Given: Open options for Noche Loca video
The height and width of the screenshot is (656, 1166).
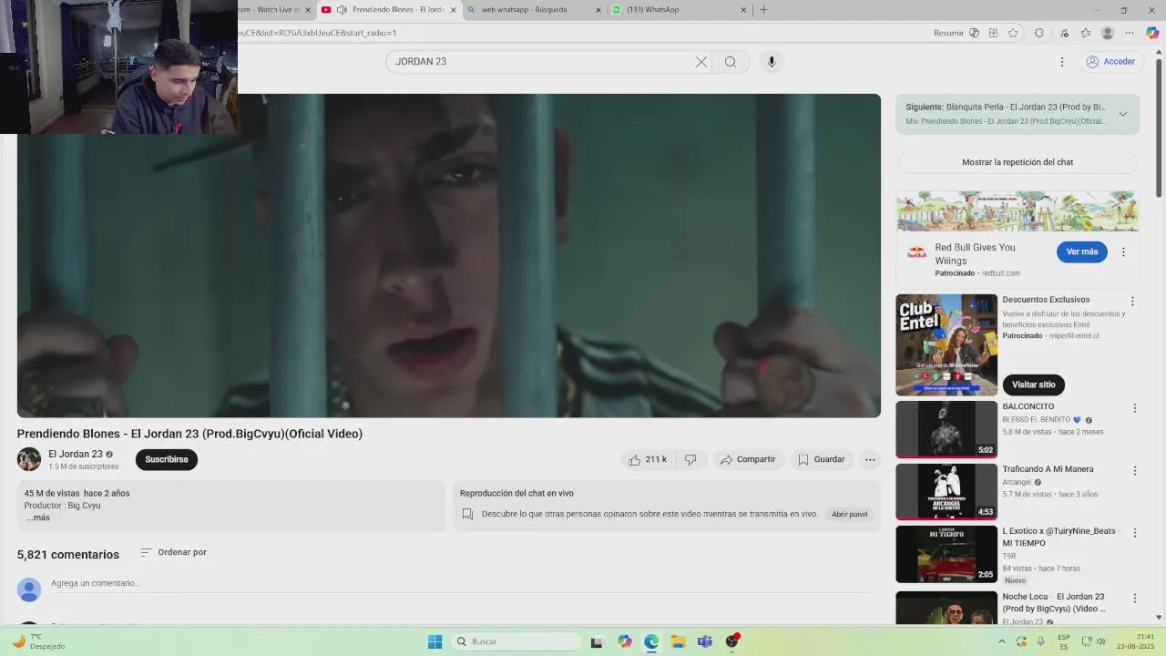Looking at the screenshot, I should [x=1135, y=599].
